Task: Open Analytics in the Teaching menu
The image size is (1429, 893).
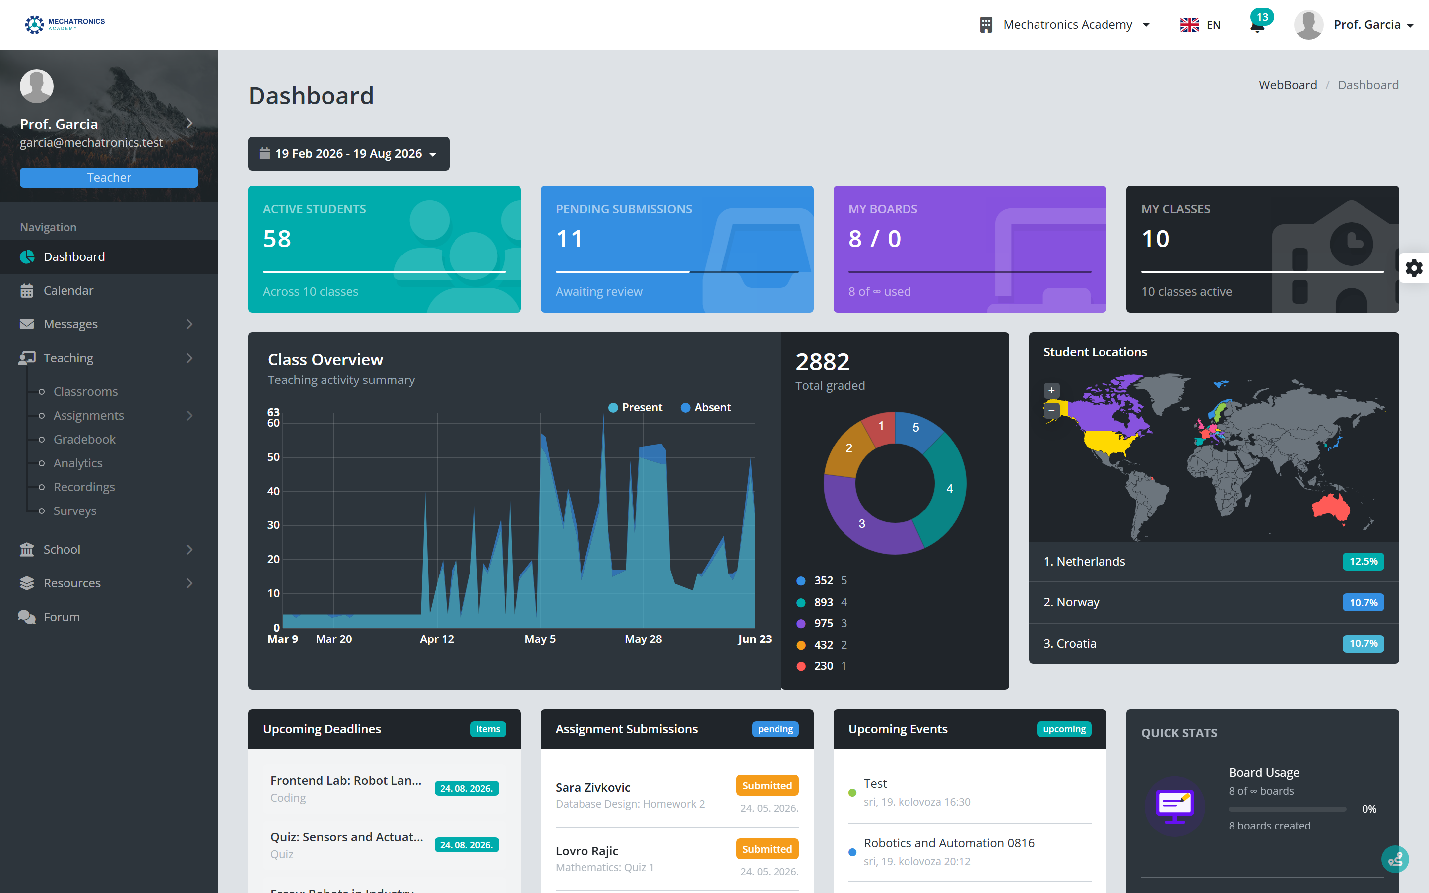Action: tap(78, 463)
